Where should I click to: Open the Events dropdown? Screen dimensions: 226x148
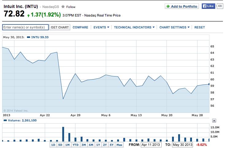(x=101, y=27)
